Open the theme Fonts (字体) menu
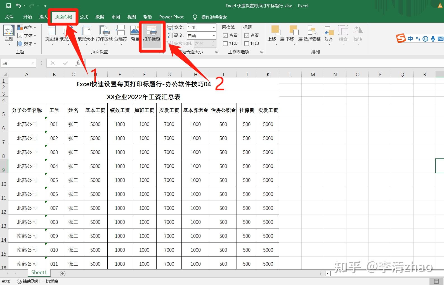Image resolution: width=444 pixels, height=285 pixels. tap(27, 35)
